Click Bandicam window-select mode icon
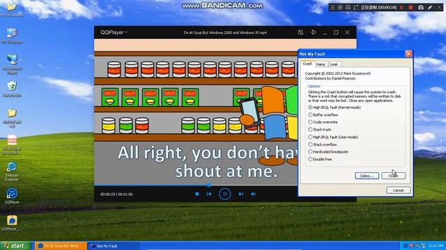Image resolution: width=446 pixels, height=250 pixels. (340, 8)
